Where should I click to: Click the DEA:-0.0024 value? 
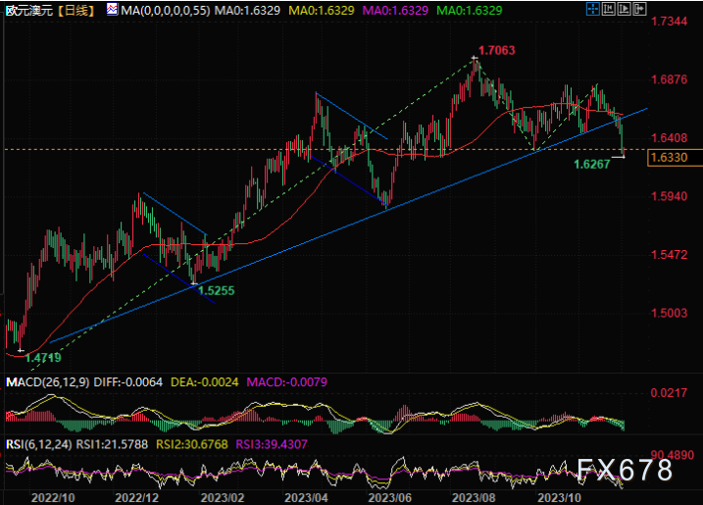point(205,382)
